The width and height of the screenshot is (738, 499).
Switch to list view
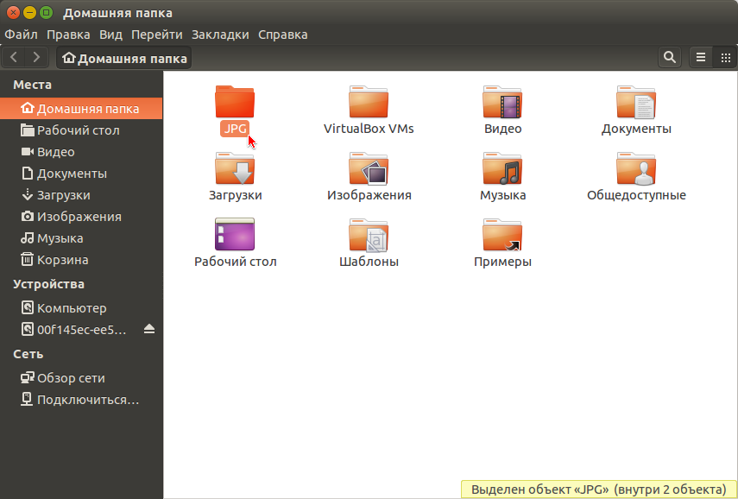coord(701,58)
